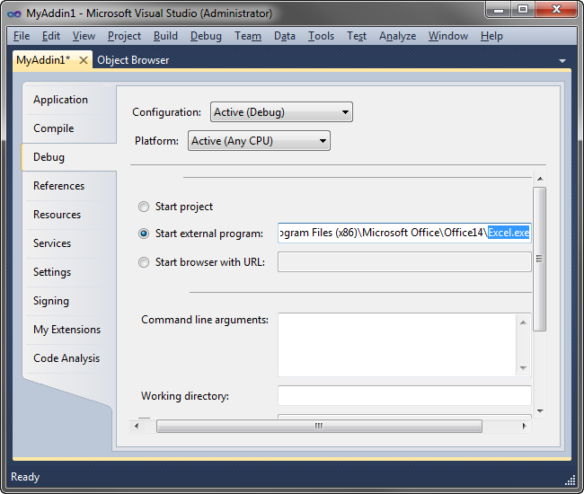Click the horizontal scrollbar left arrow
The image size is (584, 494).
point(137,426)
